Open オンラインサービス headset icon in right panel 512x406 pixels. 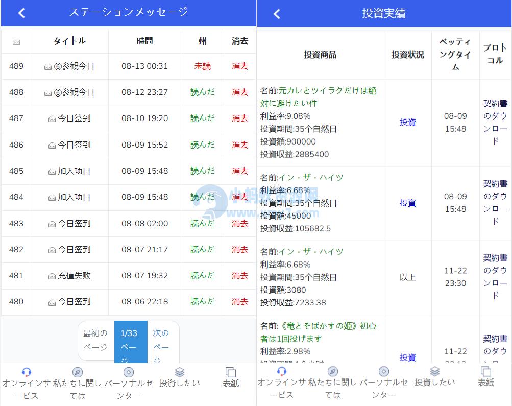click(x=282, y=371)
